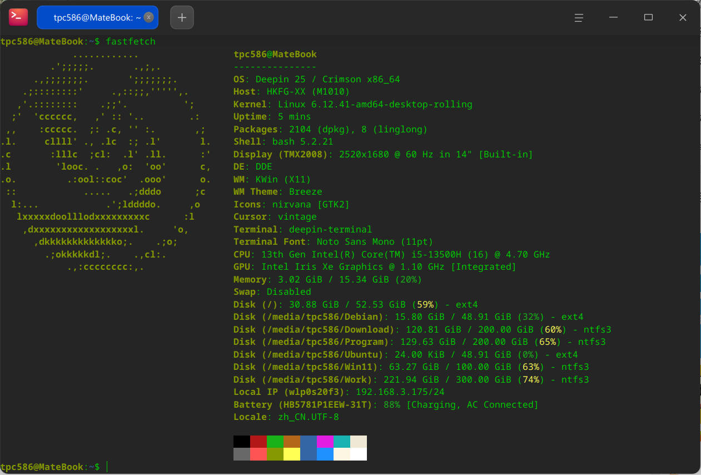The height and width of the screenshot is (475, 701).
Task: Select the tpc586@MateBook tab
Action: pos(98,17)
